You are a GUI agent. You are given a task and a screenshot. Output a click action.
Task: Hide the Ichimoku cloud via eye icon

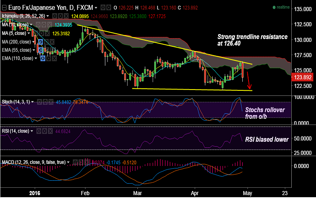[x=55, y=16]
